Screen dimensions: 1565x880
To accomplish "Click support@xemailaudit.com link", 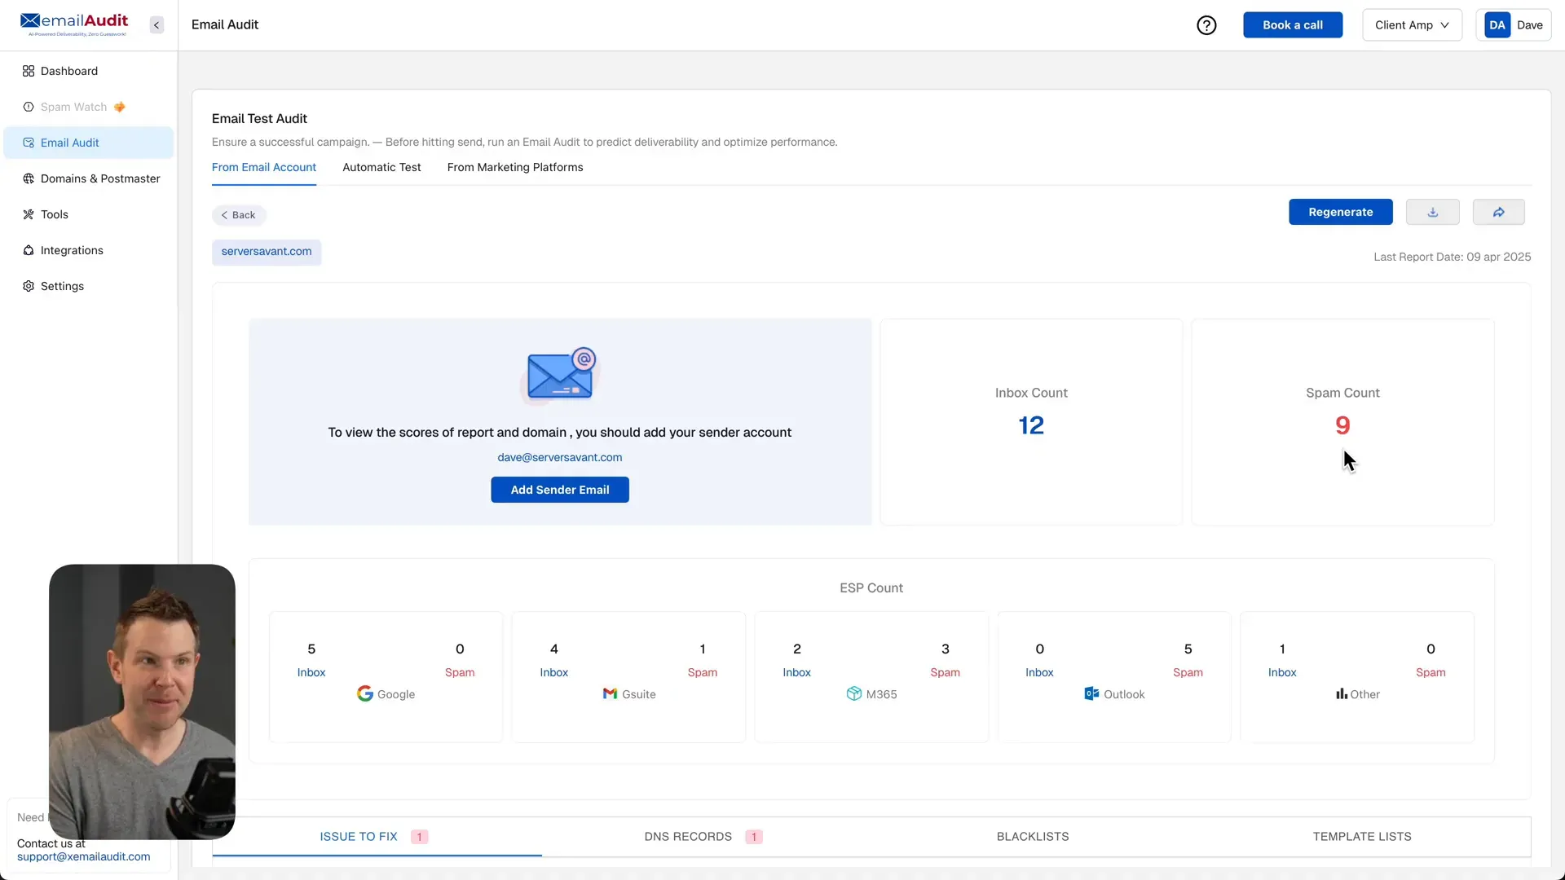I will click(x=84, y=856).
